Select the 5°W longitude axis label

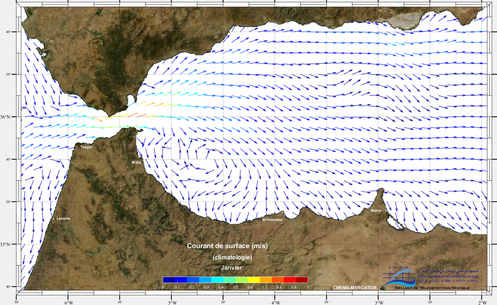(172, 303)
